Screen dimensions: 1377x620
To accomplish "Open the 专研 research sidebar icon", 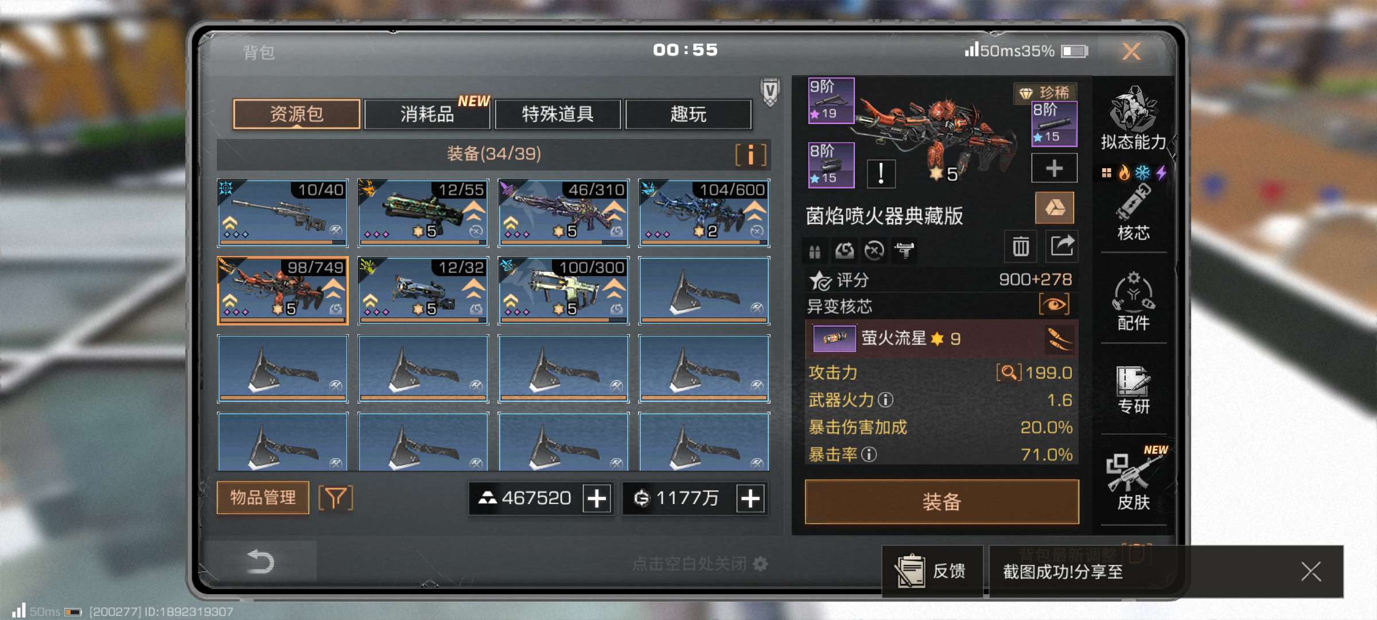I will pos(1133,390).
